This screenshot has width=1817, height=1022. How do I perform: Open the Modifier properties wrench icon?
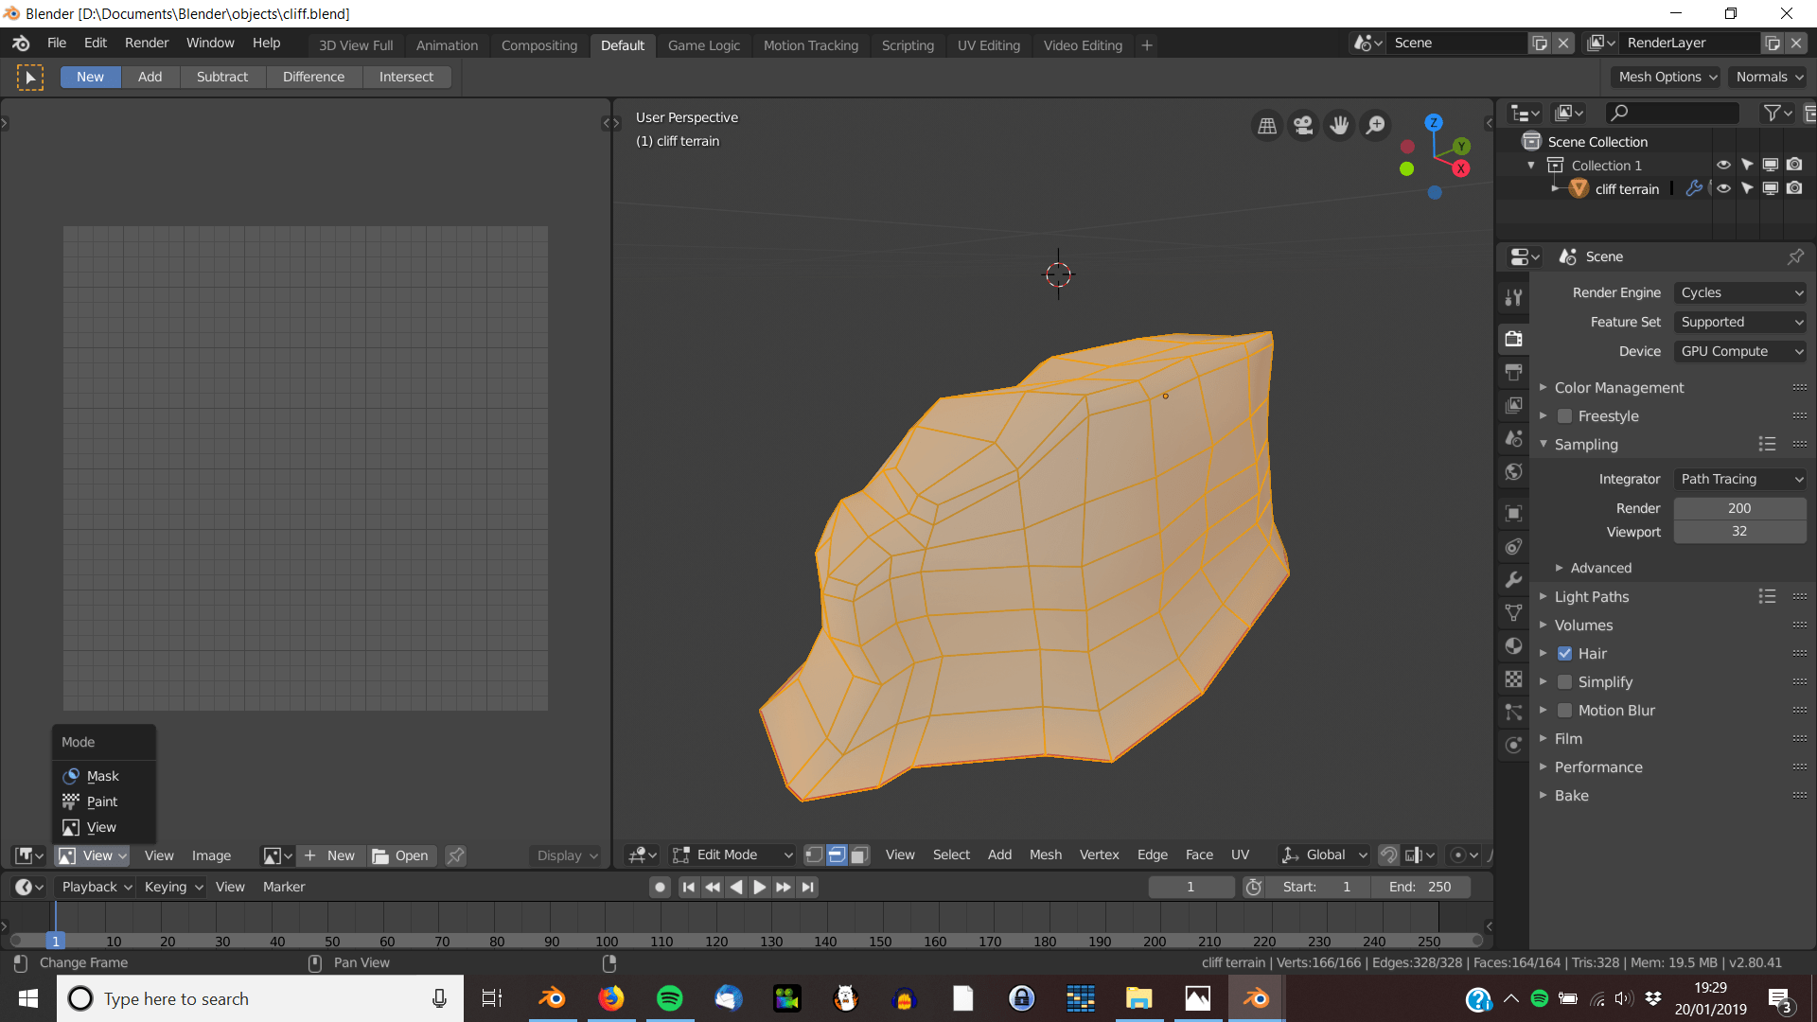pyautogui.click(x=1513, y=580)
